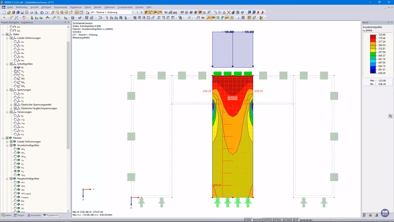Click the red top color in legend scale
The height and width of the screenshot is (222, 394).
tap(373, 37)
